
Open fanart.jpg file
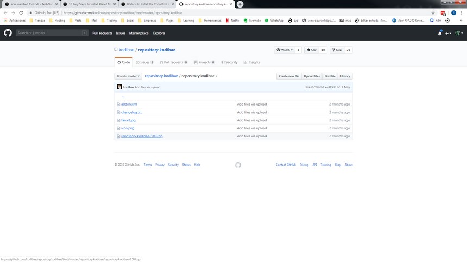click(x=128, y=120)
